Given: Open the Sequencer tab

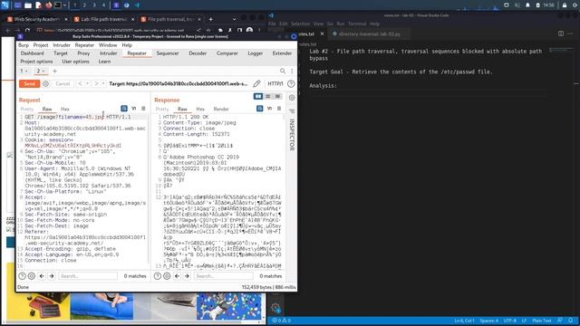Looking at the screenshot, I should pyautogui.click(x=168, y=53).
